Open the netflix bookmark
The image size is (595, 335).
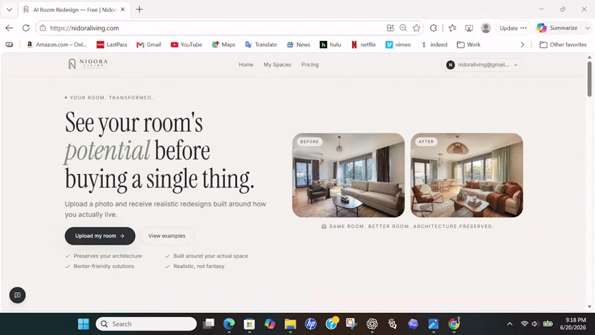[364, 44]
